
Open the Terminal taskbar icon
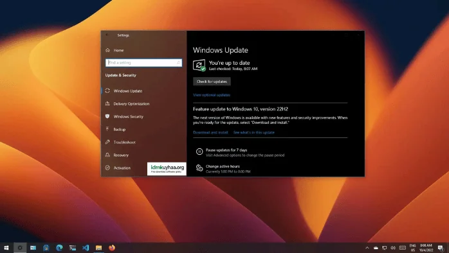(x=73, y=248)
